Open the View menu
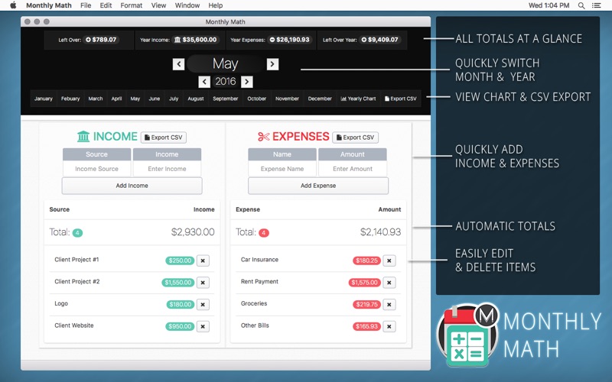 tap(158, 5)
